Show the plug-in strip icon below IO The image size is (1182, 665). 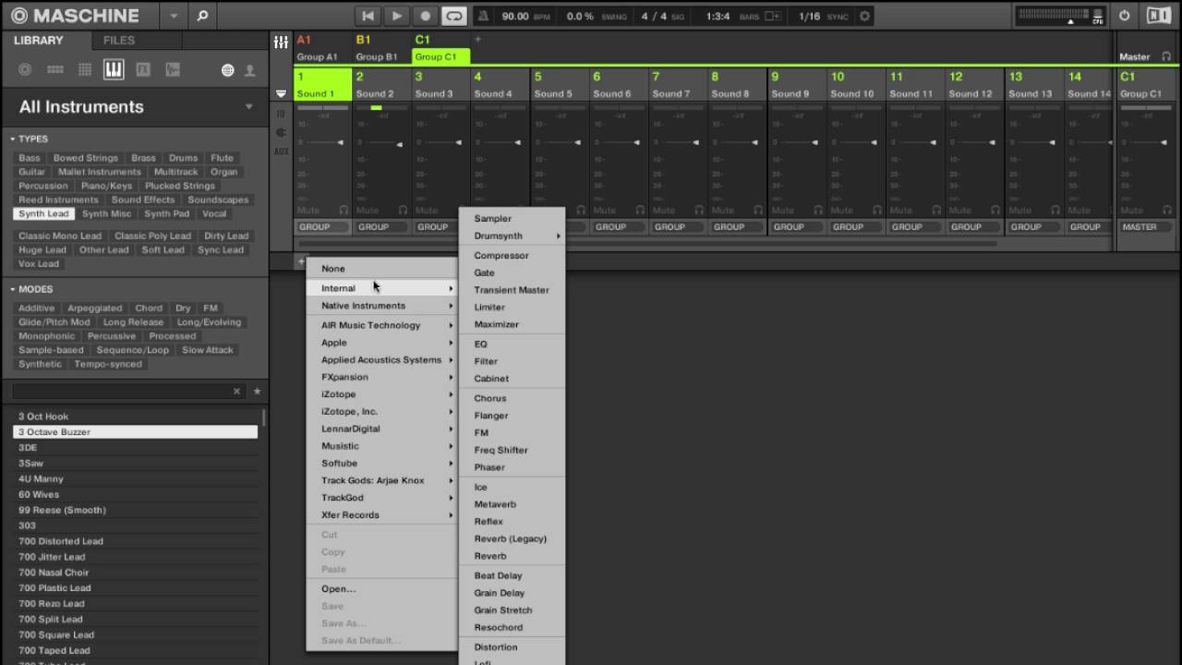282,133
